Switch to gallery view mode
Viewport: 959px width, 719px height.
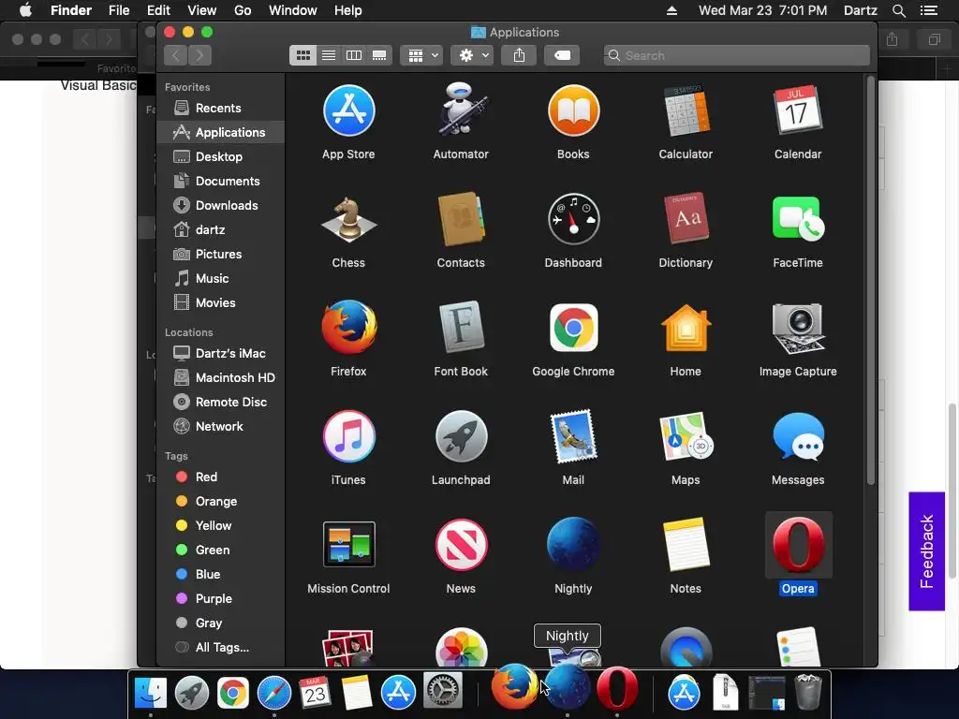[379, 55]
